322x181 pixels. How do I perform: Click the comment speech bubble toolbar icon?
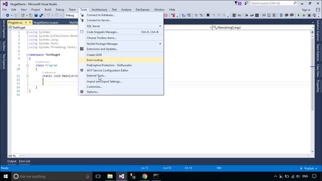pos(287,16)
